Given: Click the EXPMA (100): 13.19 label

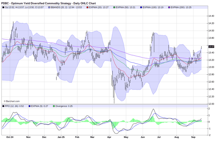Looking at the screenshot, I should coord(153,7).
